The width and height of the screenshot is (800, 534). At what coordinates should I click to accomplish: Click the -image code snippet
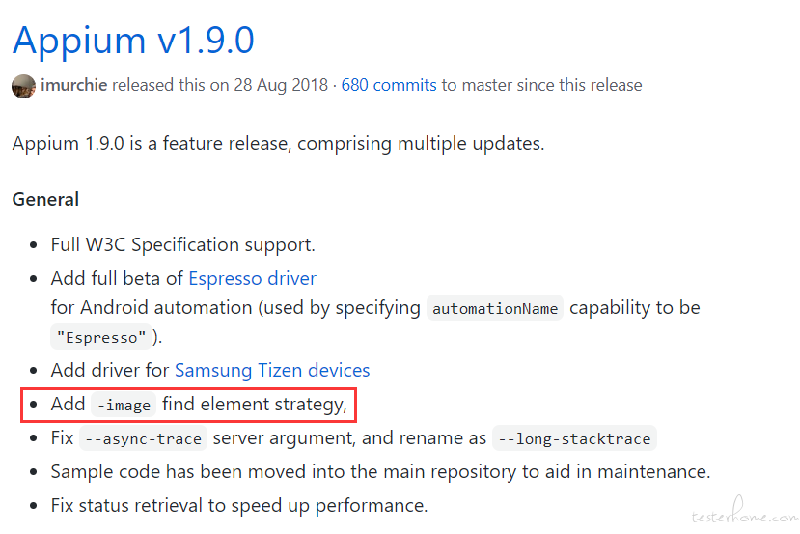pyautogui.click(x=124, y=405)
